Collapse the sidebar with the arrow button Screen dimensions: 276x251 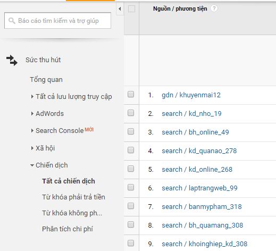pyautogui.click(x=120, y=9)
